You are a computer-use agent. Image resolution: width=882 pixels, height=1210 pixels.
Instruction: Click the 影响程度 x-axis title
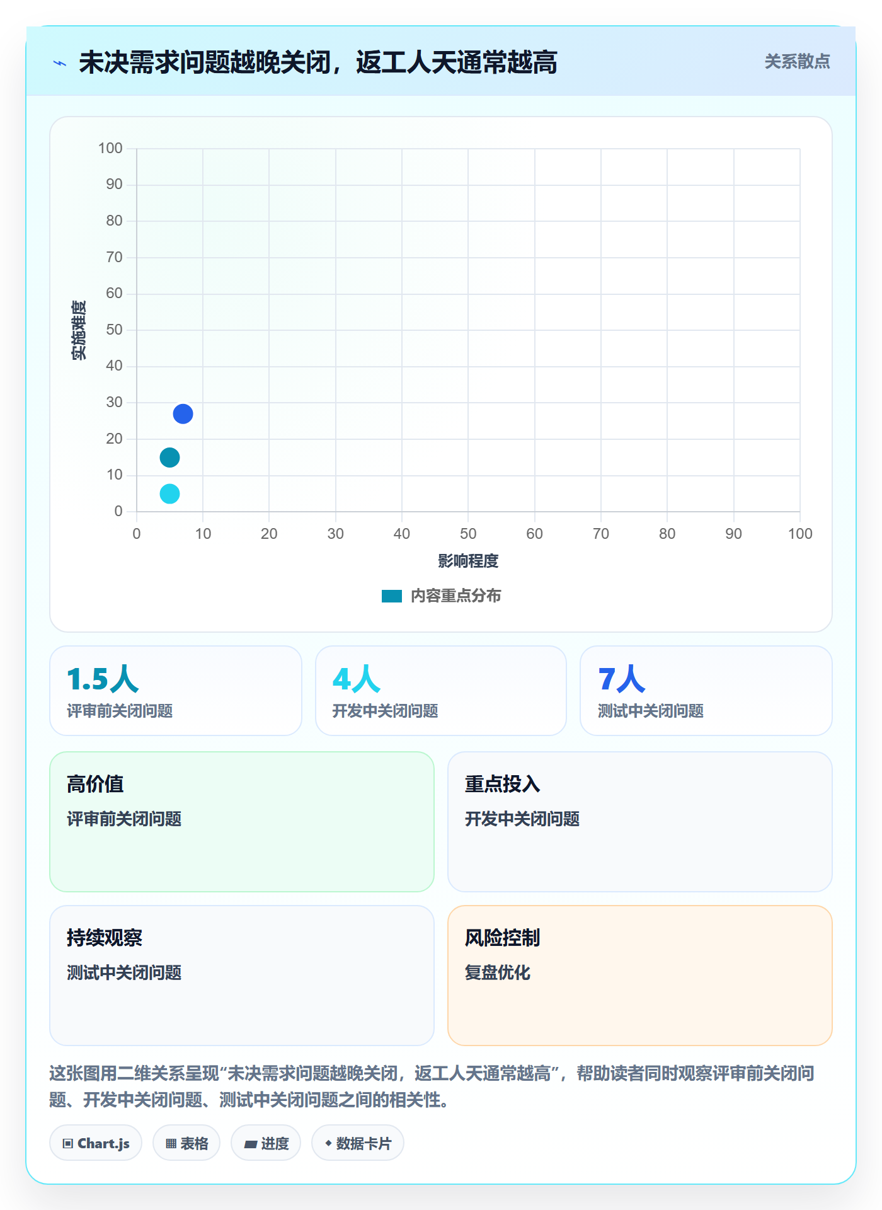coord(468,561)
